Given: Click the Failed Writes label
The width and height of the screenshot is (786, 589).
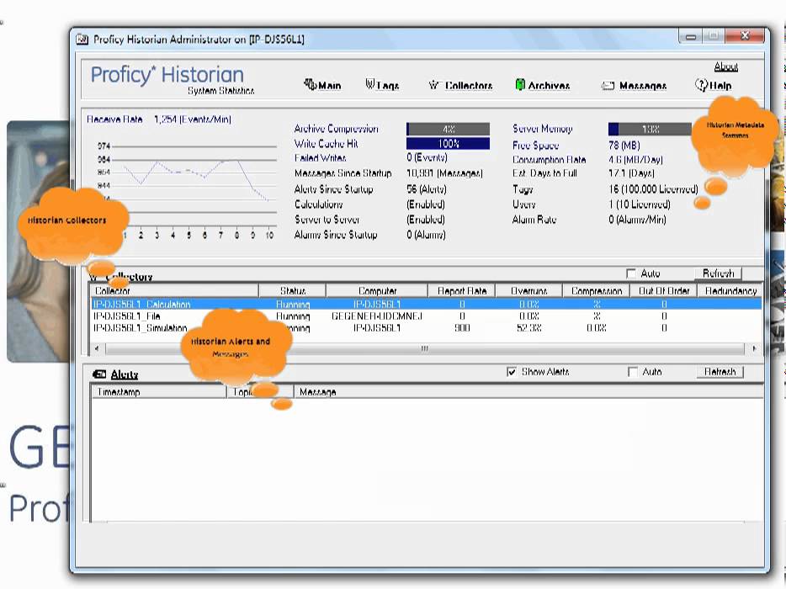Looking at the screenshot, I should [x=320, y=158].
